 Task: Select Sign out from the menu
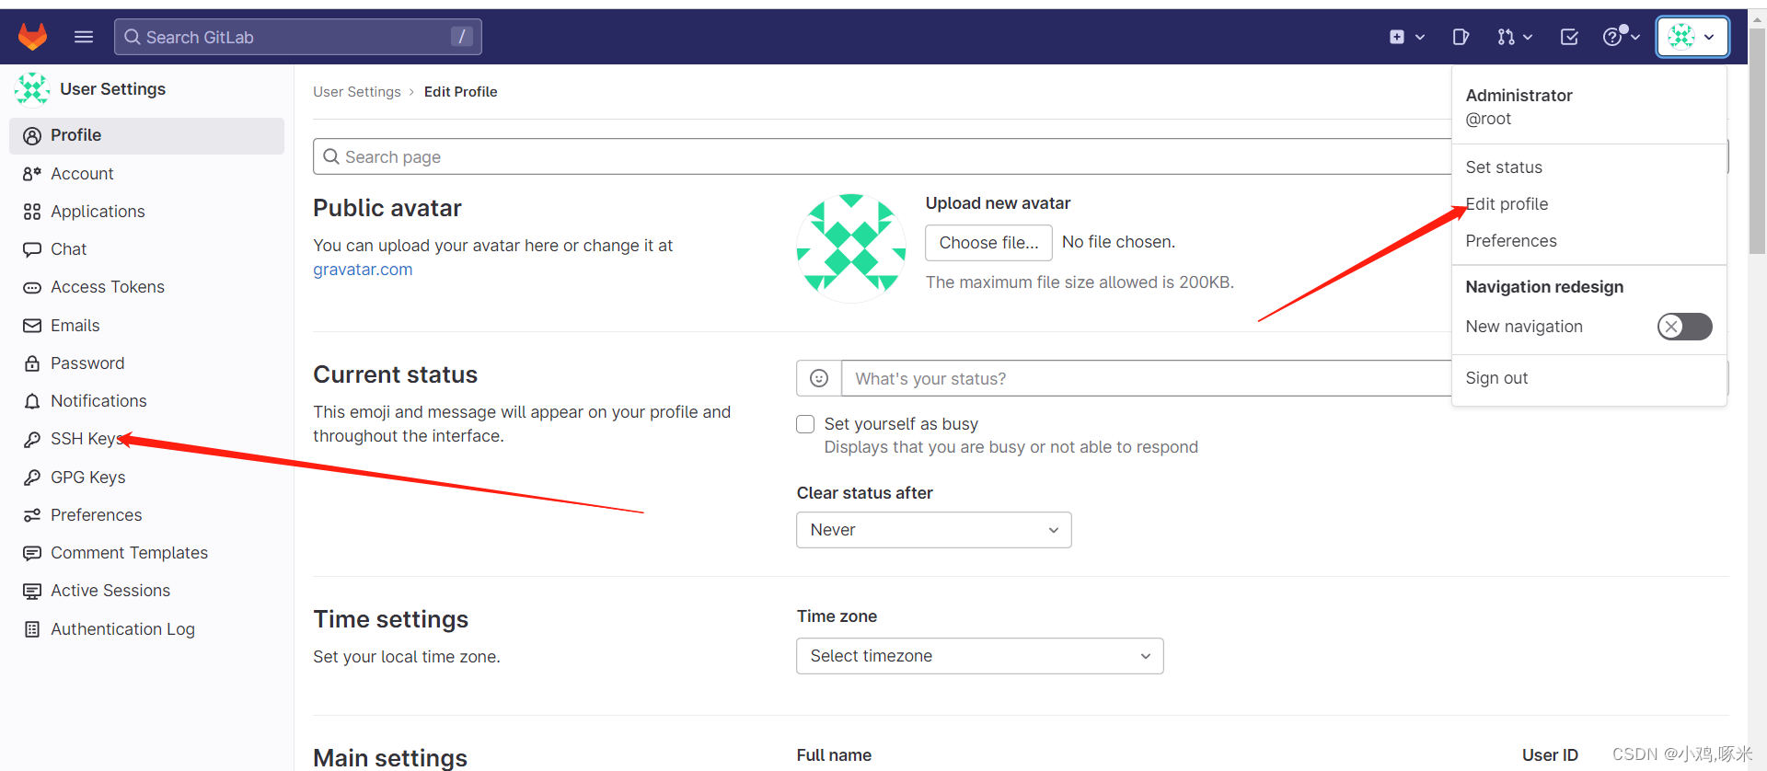1496,377
